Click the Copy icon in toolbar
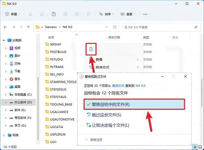204x150 pixels. (42, 14)
